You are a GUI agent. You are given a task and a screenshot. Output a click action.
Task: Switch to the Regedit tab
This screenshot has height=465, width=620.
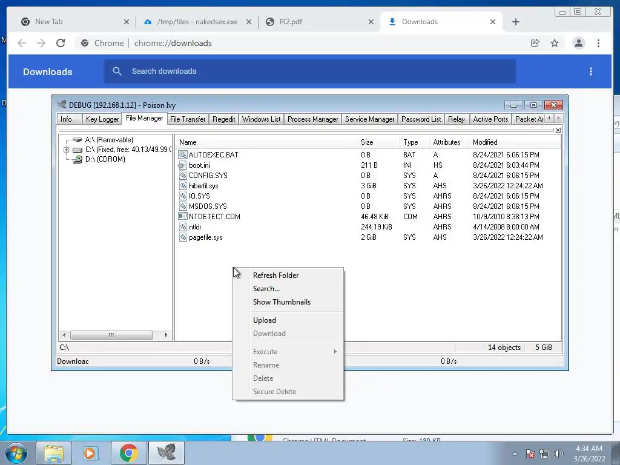pyautogui.click(x=224, y=119)
